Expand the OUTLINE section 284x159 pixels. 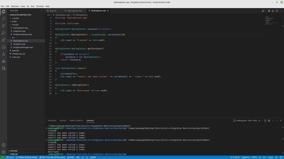click(13, 151)
